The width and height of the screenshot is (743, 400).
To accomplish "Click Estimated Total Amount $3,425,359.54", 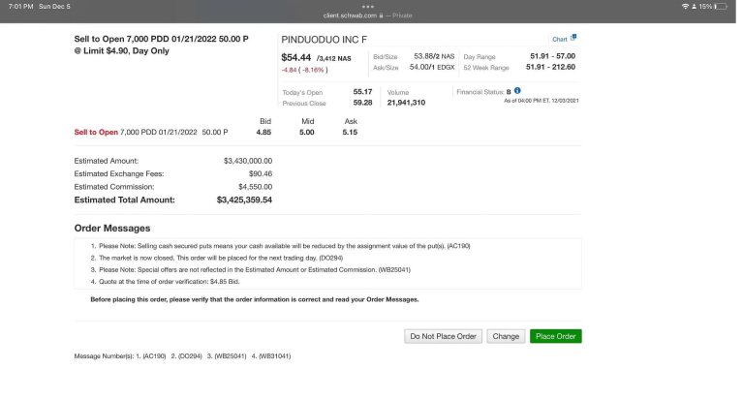I will click(244, 200).
